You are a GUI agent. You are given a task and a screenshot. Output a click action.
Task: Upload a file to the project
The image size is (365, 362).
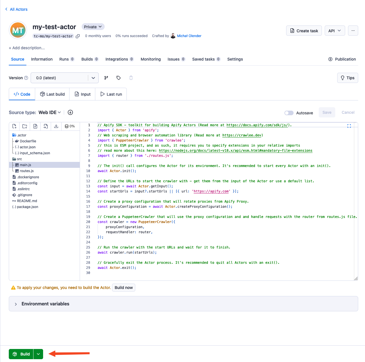(35, 126)
